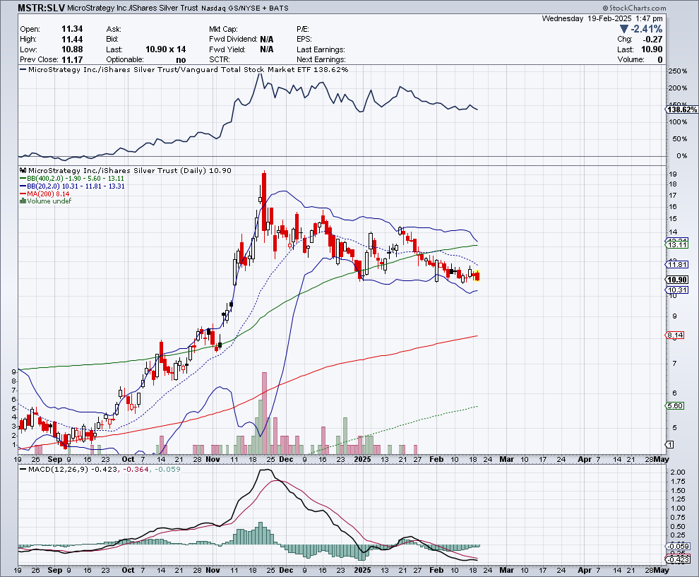Click the StockCharts.com copyright text
Screen dimensions: 699x577
tap(634, 8)
